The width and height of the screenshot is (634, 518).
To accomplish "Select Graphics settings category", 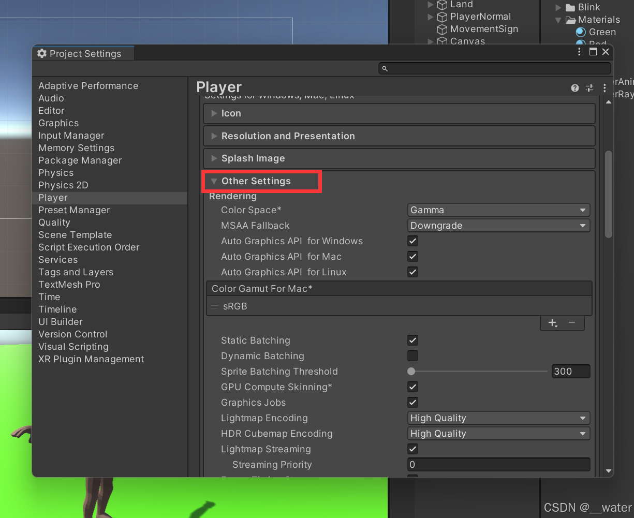I will click(58, 123).
